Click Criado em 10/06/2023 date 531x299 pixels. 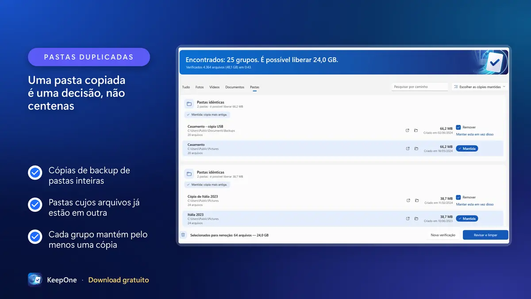coord(439,221)
